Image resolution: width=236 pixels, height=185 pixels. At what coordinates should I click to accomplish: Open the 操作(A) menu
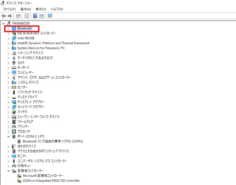(25, 9)
